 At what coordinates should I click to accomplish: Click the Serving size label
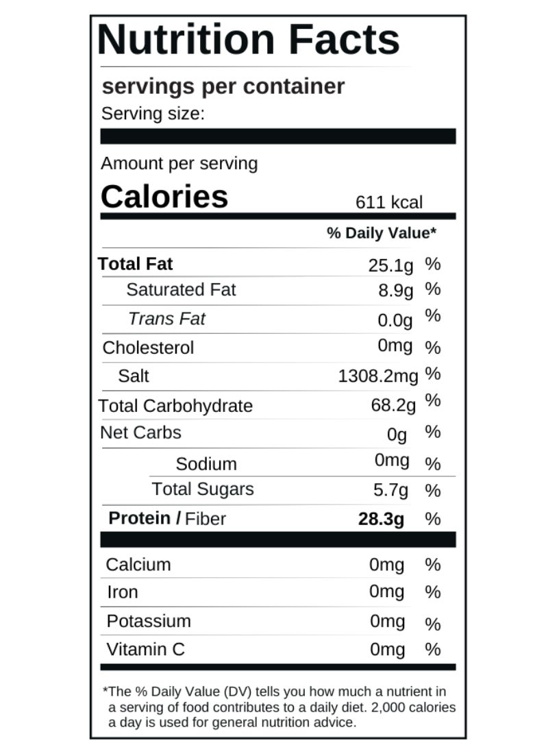153,114
